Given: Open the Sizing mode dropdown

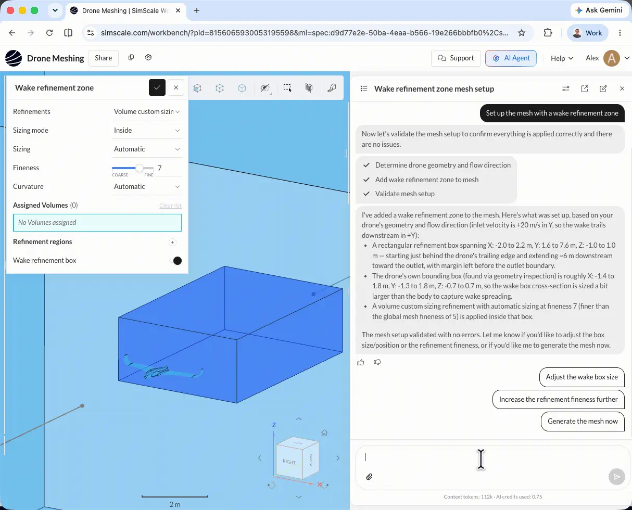Looking at the screenshot, I should point(147,130).
